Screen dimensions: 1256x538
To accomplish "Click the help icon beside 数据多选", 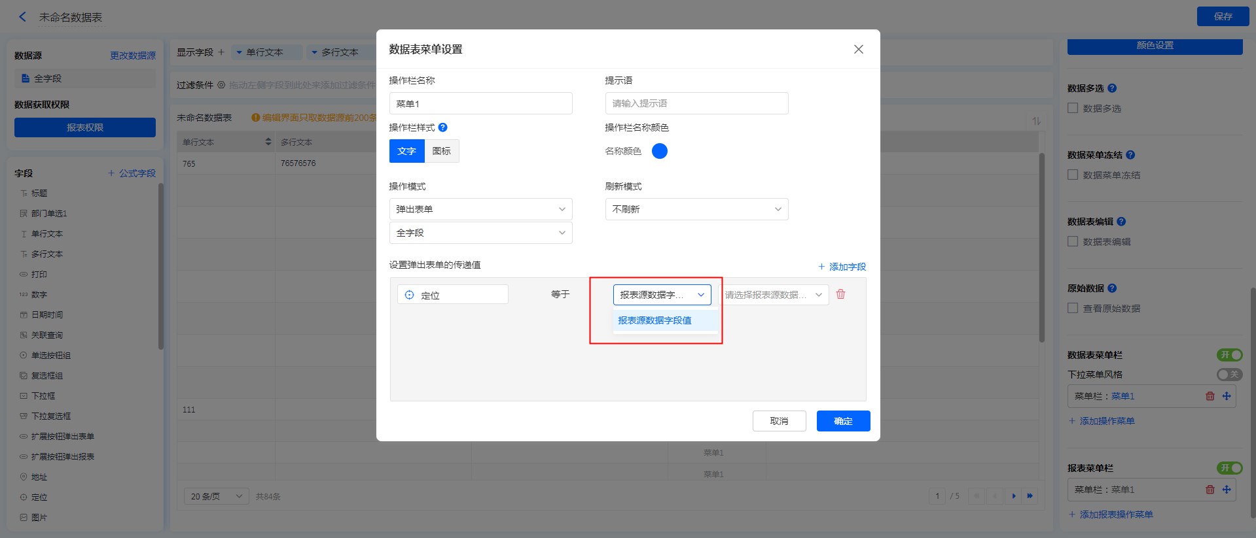I will pyautogui.click(x=1112, y=88).
